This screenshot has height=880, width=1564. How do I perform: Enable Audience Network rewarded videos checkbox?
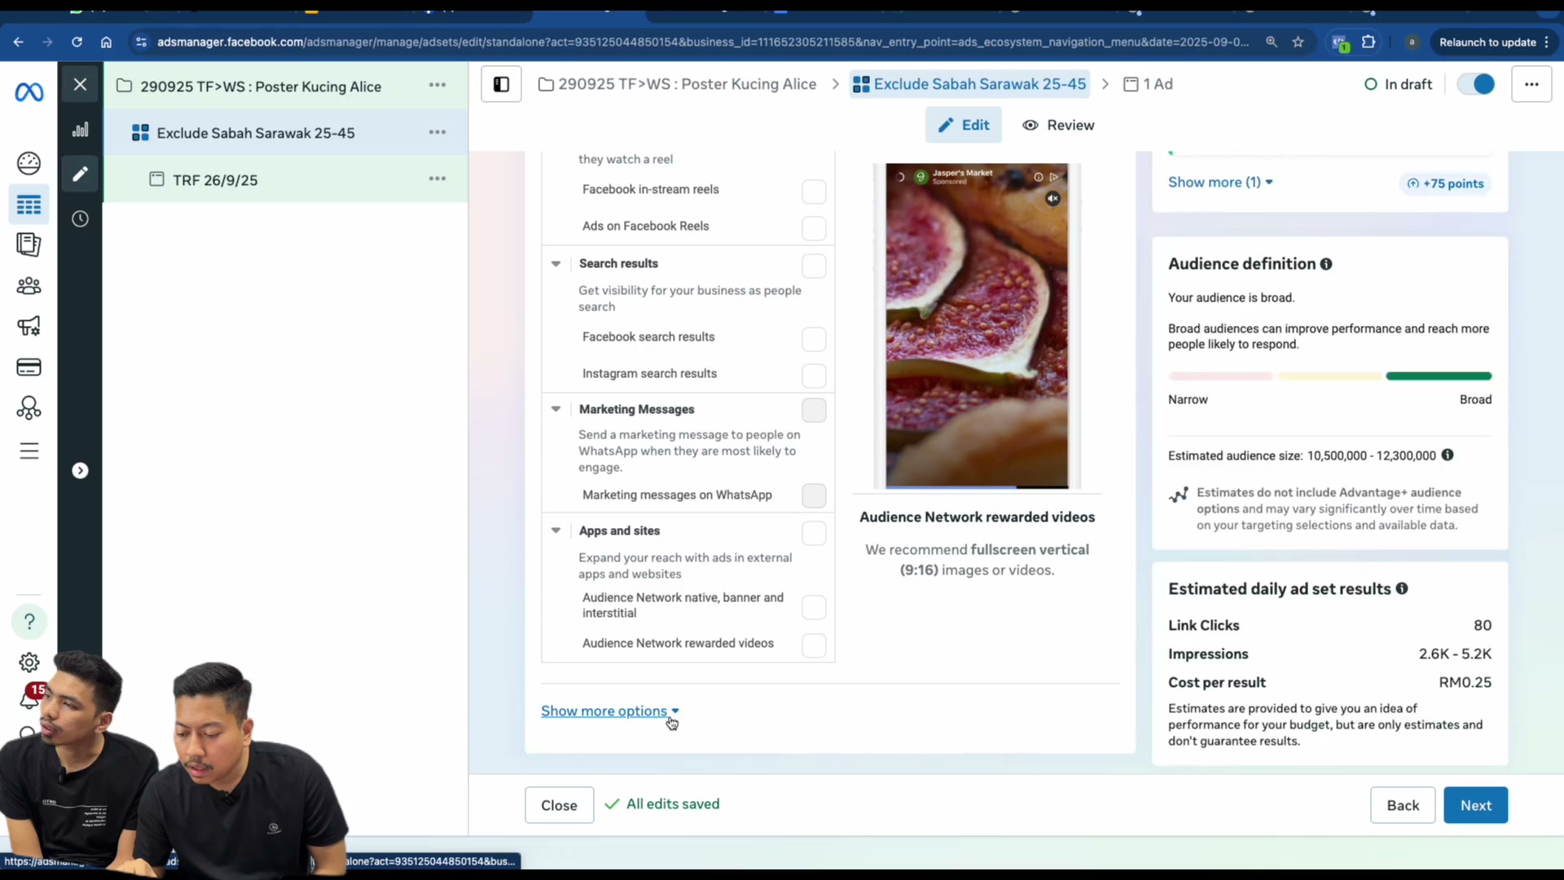[x=814, y=645]
